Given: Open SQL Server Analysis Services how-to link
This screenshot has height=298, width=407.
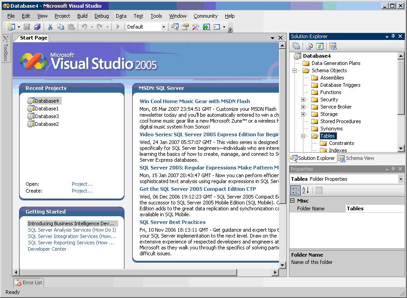Looking at the screenshot, I should pyautogui.click(x=72, y=230).
